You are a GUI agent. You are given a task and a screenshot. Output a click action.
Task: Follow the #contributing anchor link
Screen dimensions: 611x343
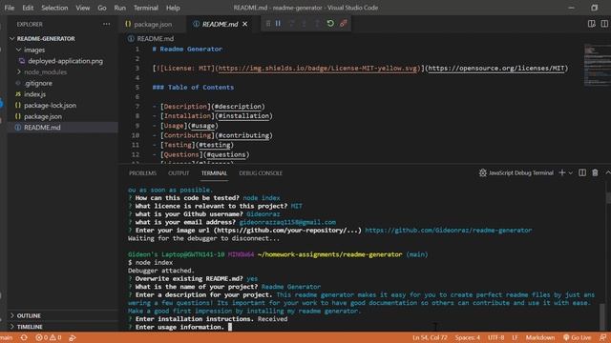[x=243, y=135]
